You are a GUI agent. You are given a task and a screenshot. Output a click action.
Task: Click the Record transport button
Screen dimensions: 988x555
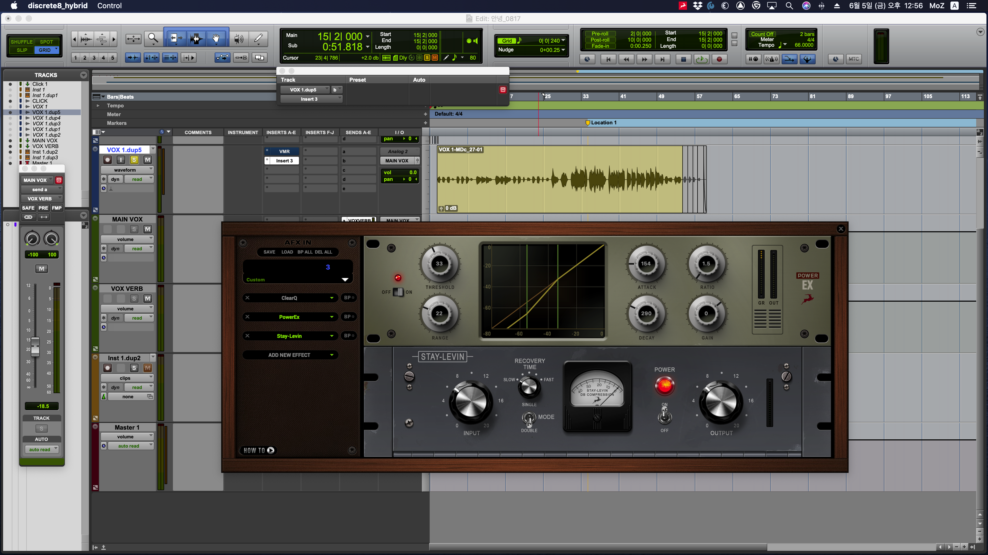point(720,59)
